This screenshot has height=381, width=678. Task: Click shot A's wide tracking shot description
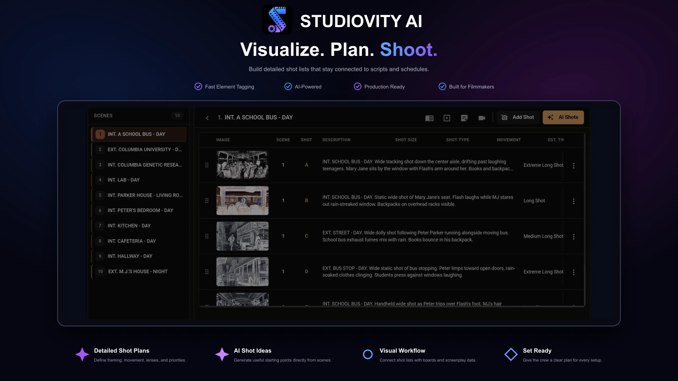pos(418,165)
